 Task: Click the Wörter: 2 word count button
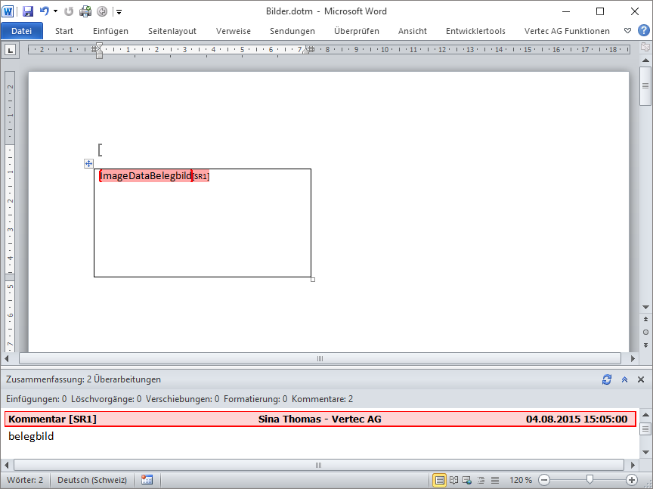(25, 480)
